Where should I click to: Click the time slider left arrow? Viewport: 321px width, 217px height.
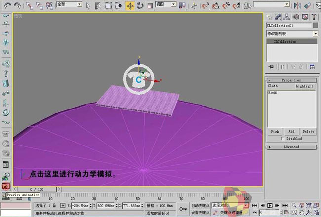(15, 189)
